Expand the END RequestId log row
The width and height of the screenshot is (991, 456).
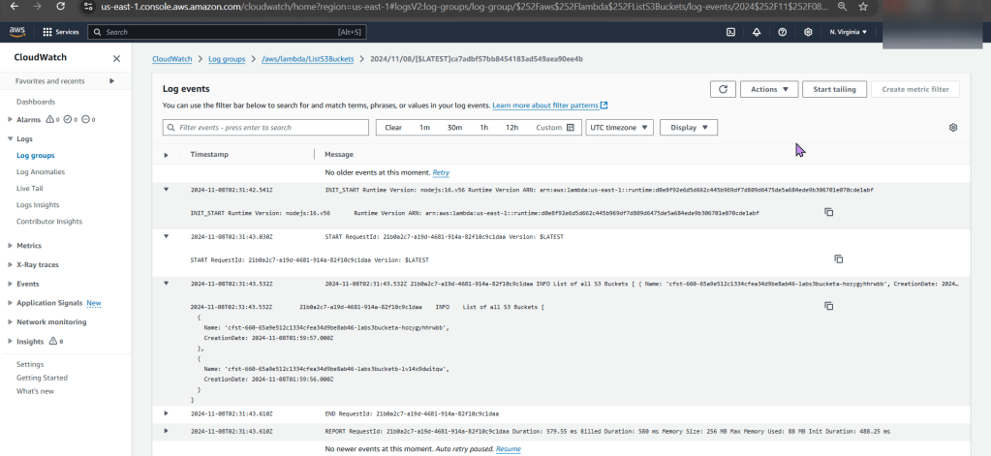pos(166,413)
